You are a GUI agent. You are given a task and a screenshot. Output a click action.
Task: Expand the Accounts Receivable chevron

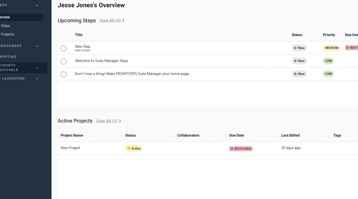(x=37, y=68)
